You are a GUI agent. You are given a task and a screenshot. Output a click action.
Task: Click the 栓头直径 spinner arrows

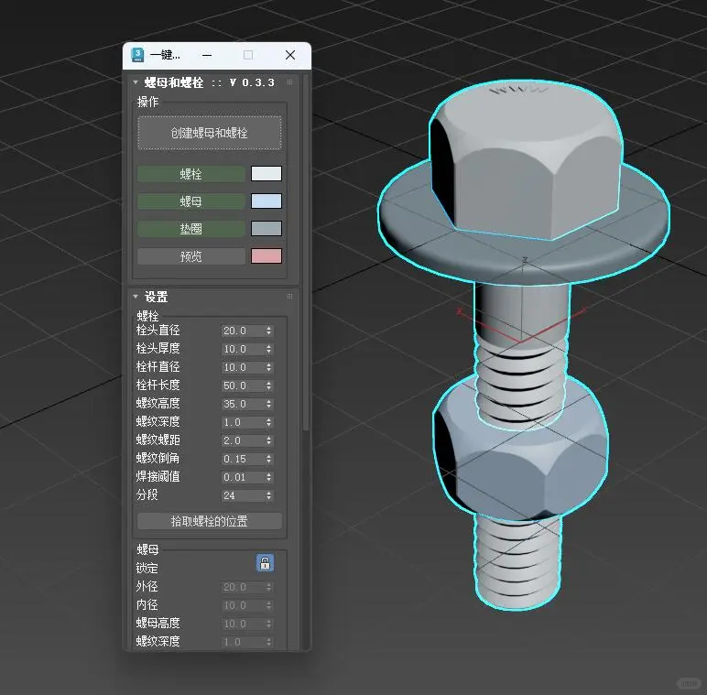(x=269, y=331)
